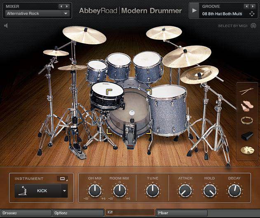
Task: Switch to the Mixer tab
Action: pos(182,213)
